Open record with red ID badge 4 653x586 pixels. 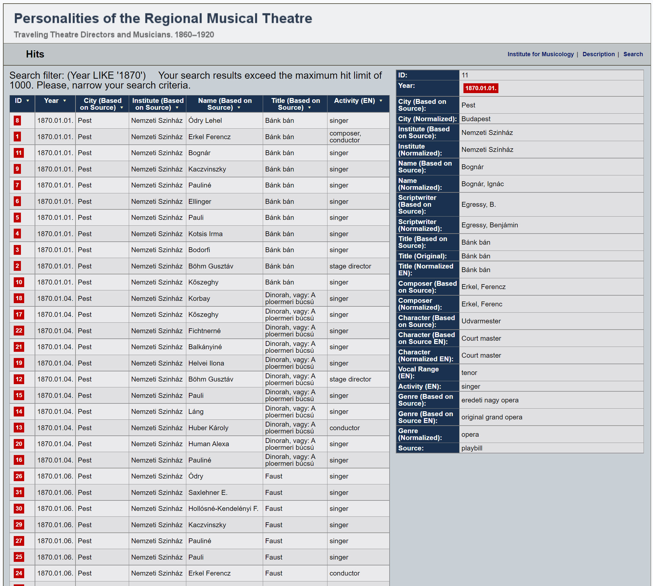17,234
